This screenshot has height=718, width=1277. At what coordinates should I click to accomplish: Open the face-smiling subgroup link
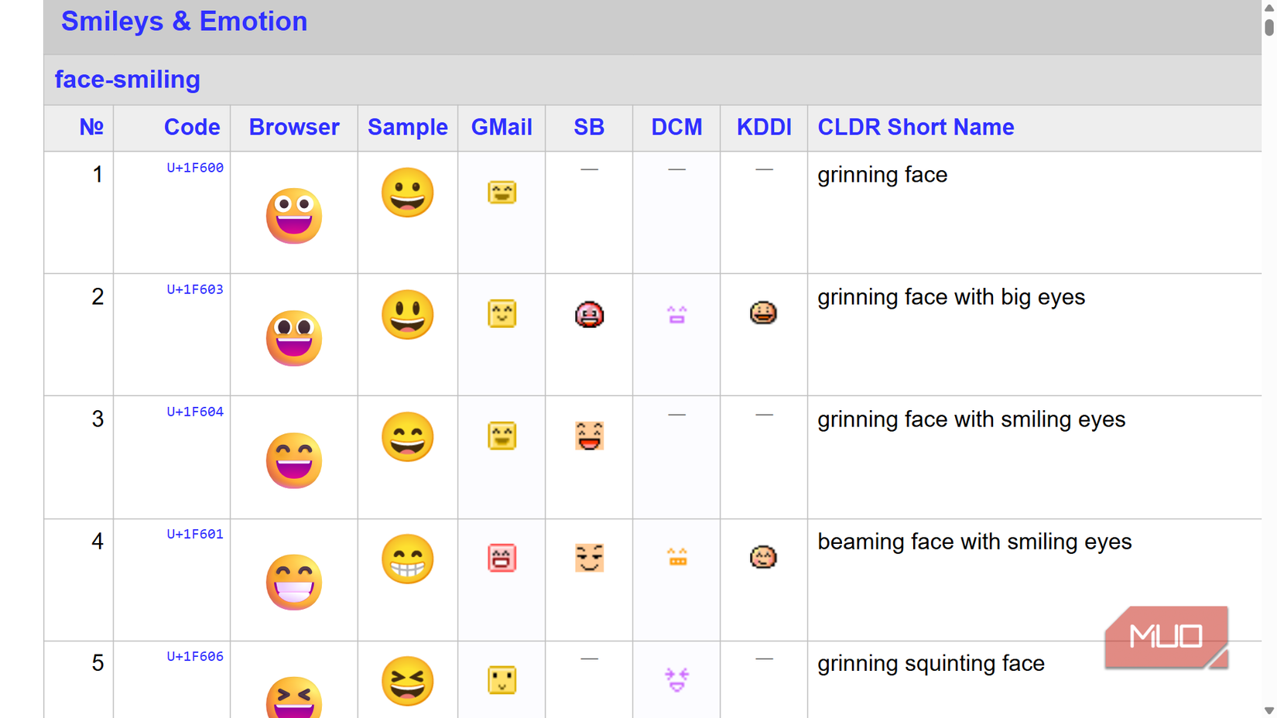(128, 79)
